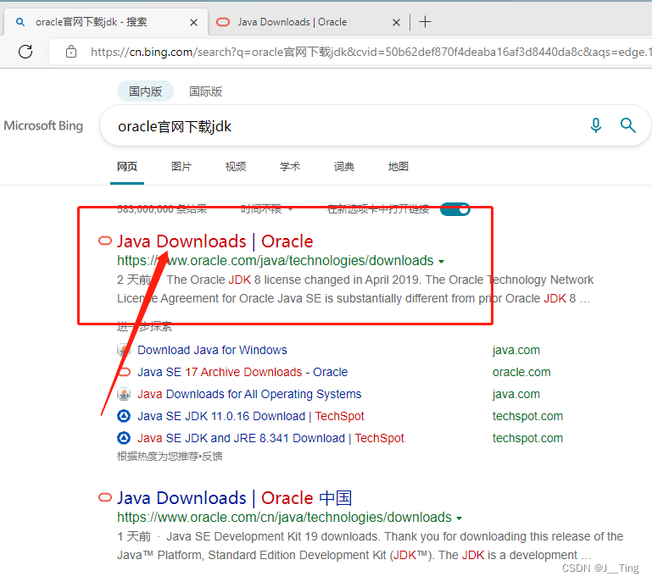Open the 地图 results tab
Viewport: 652px width, 582px height.
[x=398, y=167]
